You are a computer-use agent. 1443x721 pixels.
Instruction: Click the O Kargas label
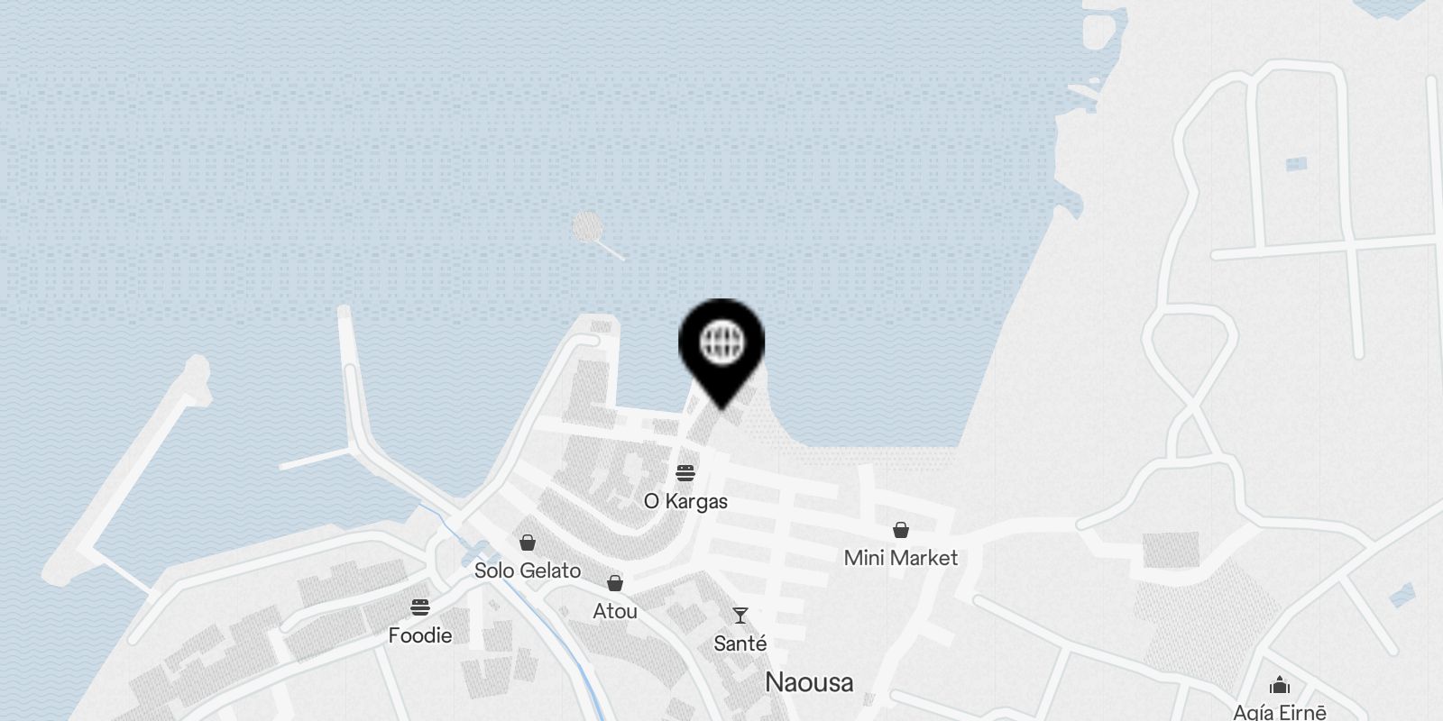[685, 501]
